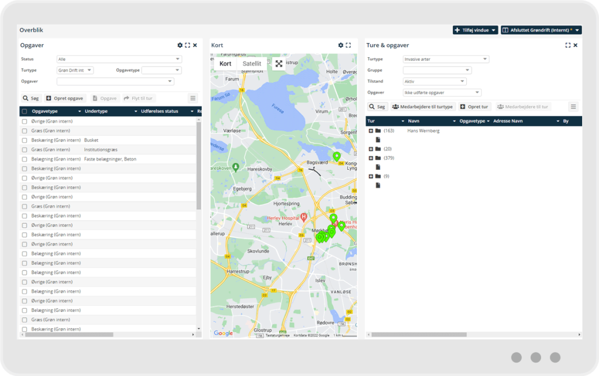The image size is (599, 376).
Task: Open hamburger menu in Ture & opgaver toolbar
Action: [x=573, y=107]
